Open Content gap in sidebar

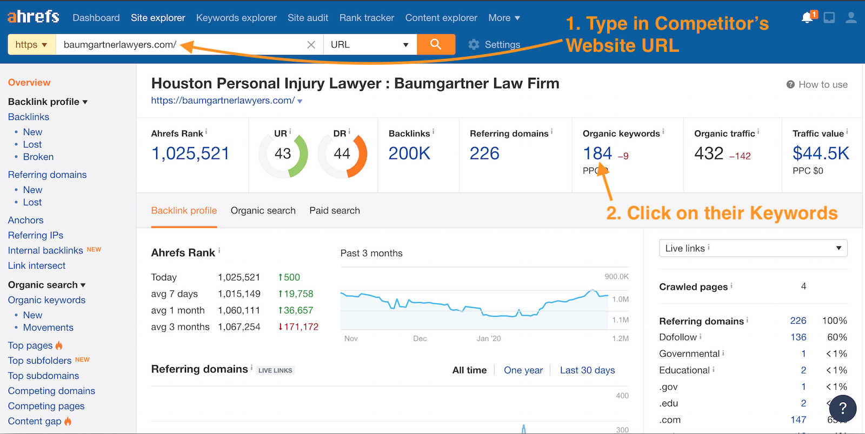tap(35, 421)
